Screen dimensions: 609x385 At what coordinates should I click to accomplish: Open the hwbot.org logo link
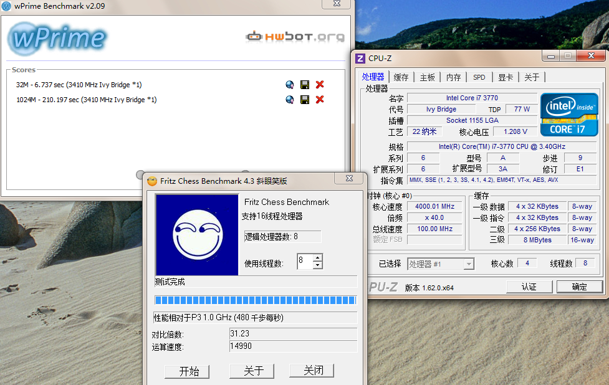click(295, 37)
